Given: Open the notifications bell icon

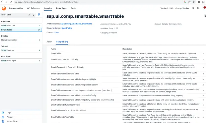Looking at the screenshot, I should tap(204, 8).
